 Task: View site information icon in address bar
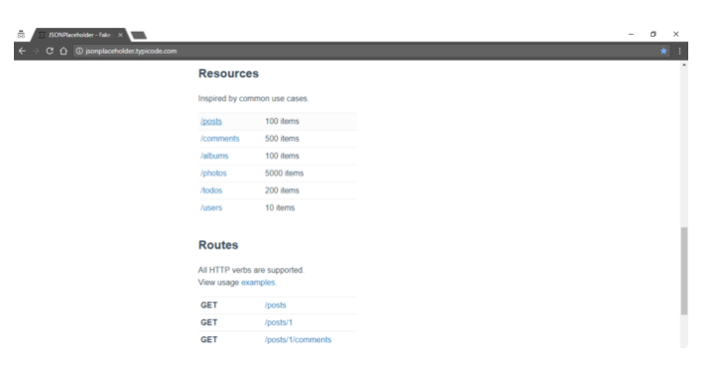(79, 51)
